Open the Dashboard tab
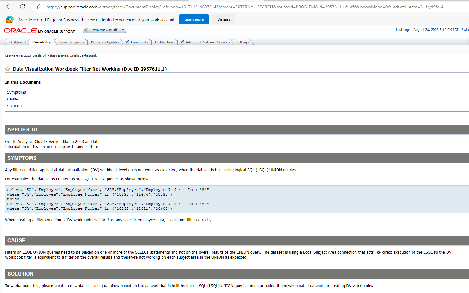Image resolution: width=469 pixels, height=293 pixels. tap(17, 42)
